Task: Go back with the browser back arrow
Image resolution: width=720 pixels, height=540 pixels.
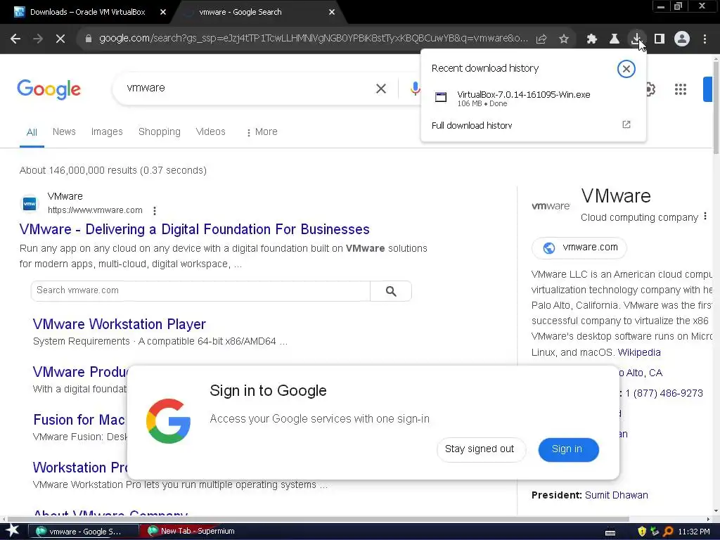Action: [15, 39]
